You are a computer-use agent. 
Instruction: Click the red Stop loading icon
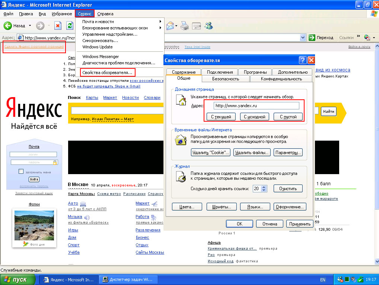[x=58, y=26]
